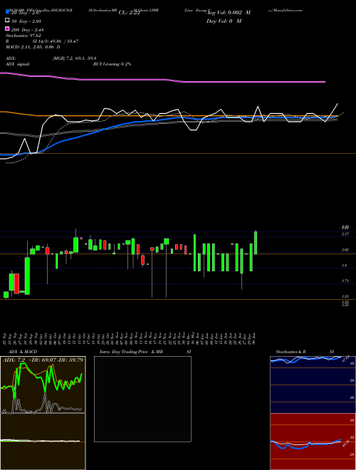Open the empty Intra Day Trading chart box
Screen dimensions: 356x470
142,399
